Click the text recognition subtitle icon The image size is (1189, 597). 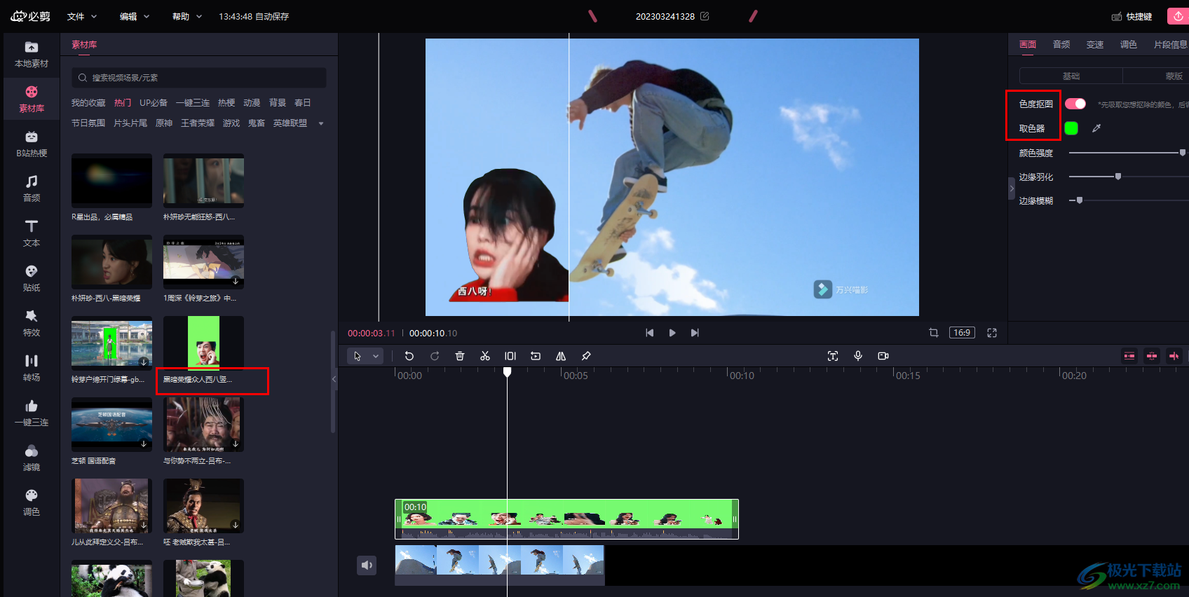click(833, 356)
